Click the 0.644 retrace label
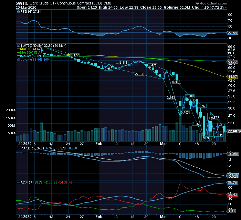 coord(219,135)
